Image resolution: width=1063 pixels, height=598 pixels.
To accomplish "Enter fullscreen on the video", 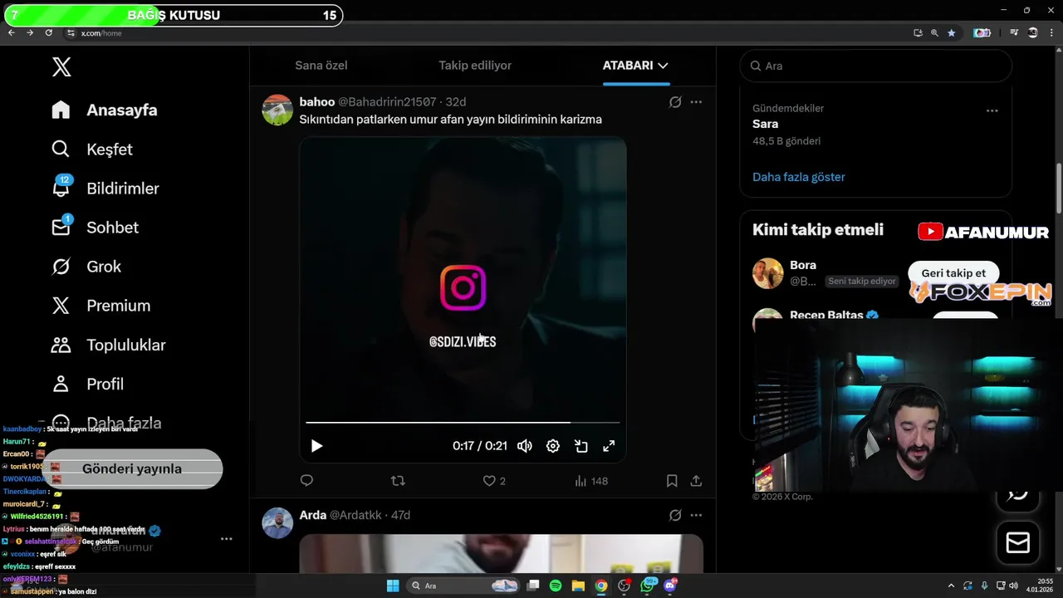I will pyautogui.click(x=609, y=446).
